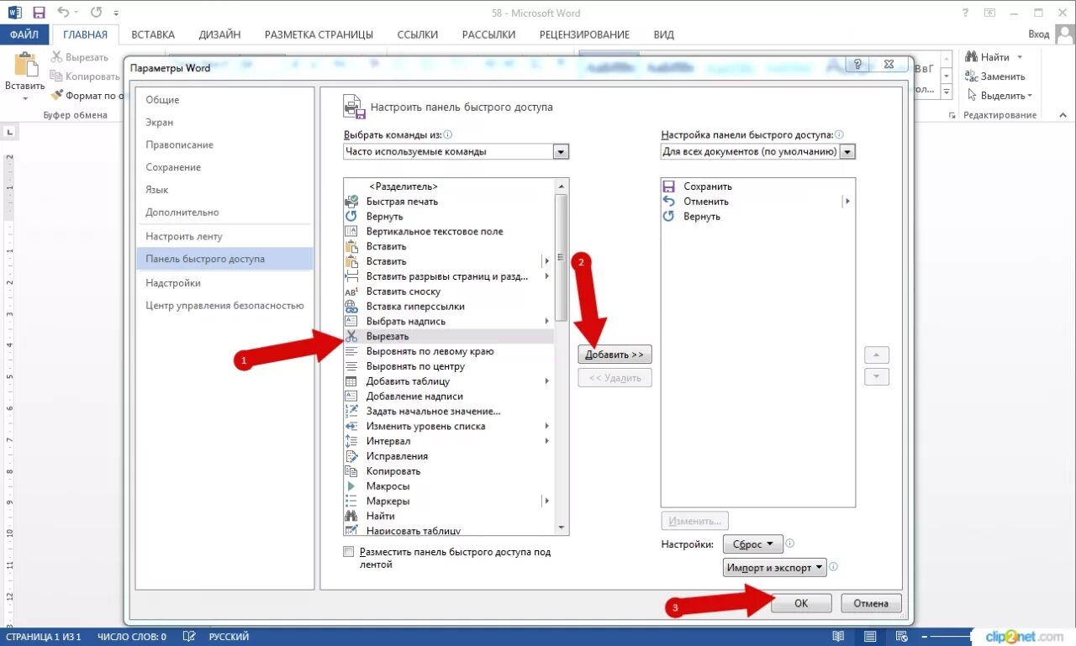1076x646 pixels.
Task: Click the Quick Print icon in the commands list
Action: tap(351, 202)
